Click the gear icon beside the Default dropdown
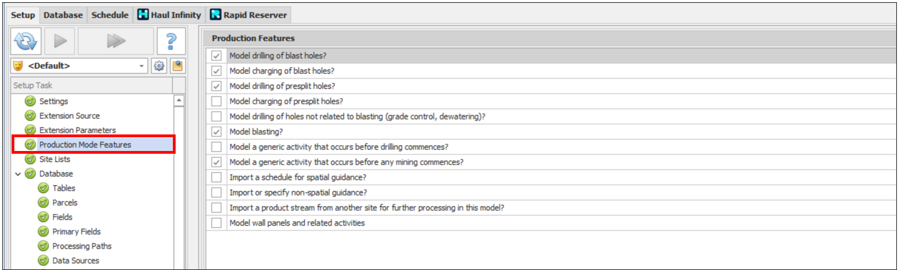This screenshot has width=898, height=270. click(159, 66)
